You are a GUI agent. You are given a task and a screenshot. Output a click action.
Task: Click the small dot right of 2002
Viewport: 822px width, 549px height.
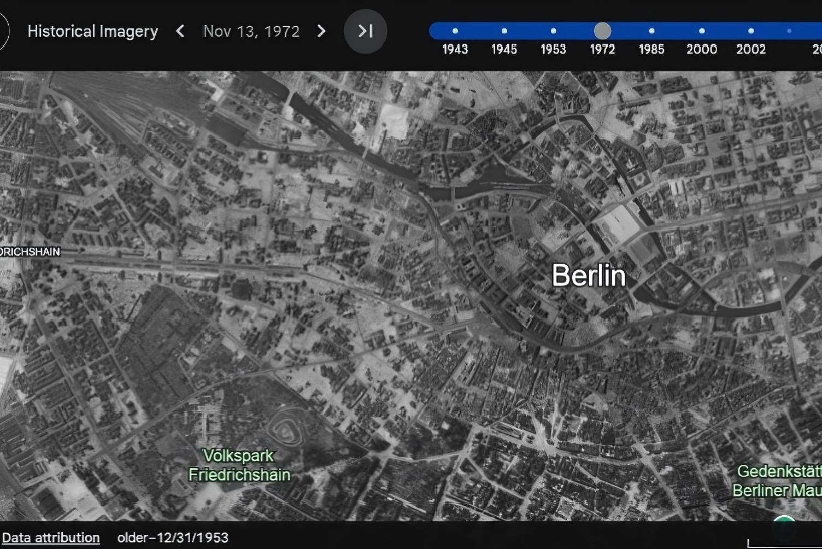tap(789, 31)
